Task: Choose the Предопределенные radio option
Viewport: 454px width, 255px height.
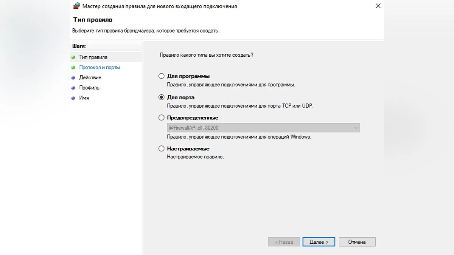Action: (162, 118)
